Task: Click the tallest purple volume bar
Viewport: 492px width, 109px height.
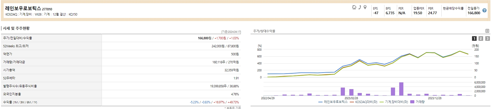Action: [x=401, y=89]
